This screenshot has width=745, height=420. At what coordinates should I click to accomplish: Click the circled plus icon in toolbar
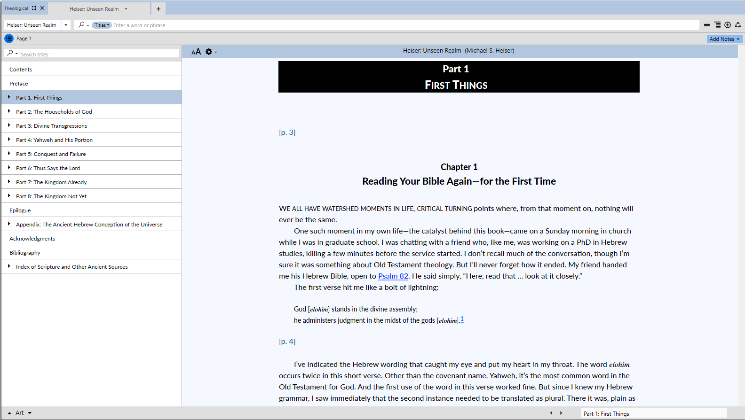728,25
